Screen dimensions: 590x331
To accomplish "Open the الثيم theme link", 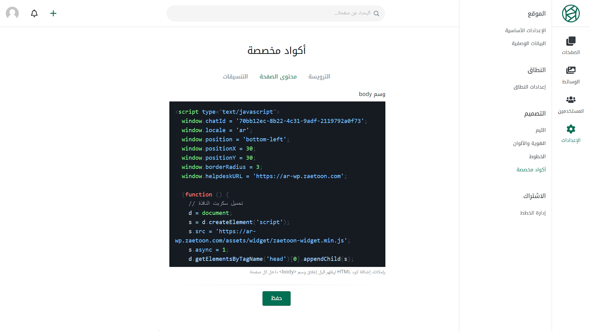I will pos(541,130).
